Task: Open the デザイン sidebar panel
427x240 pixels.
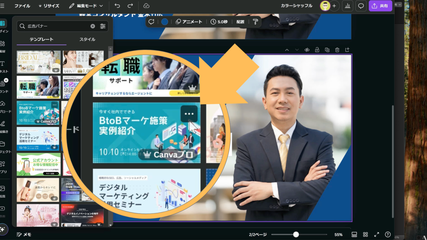Action: tap(3, 27)
